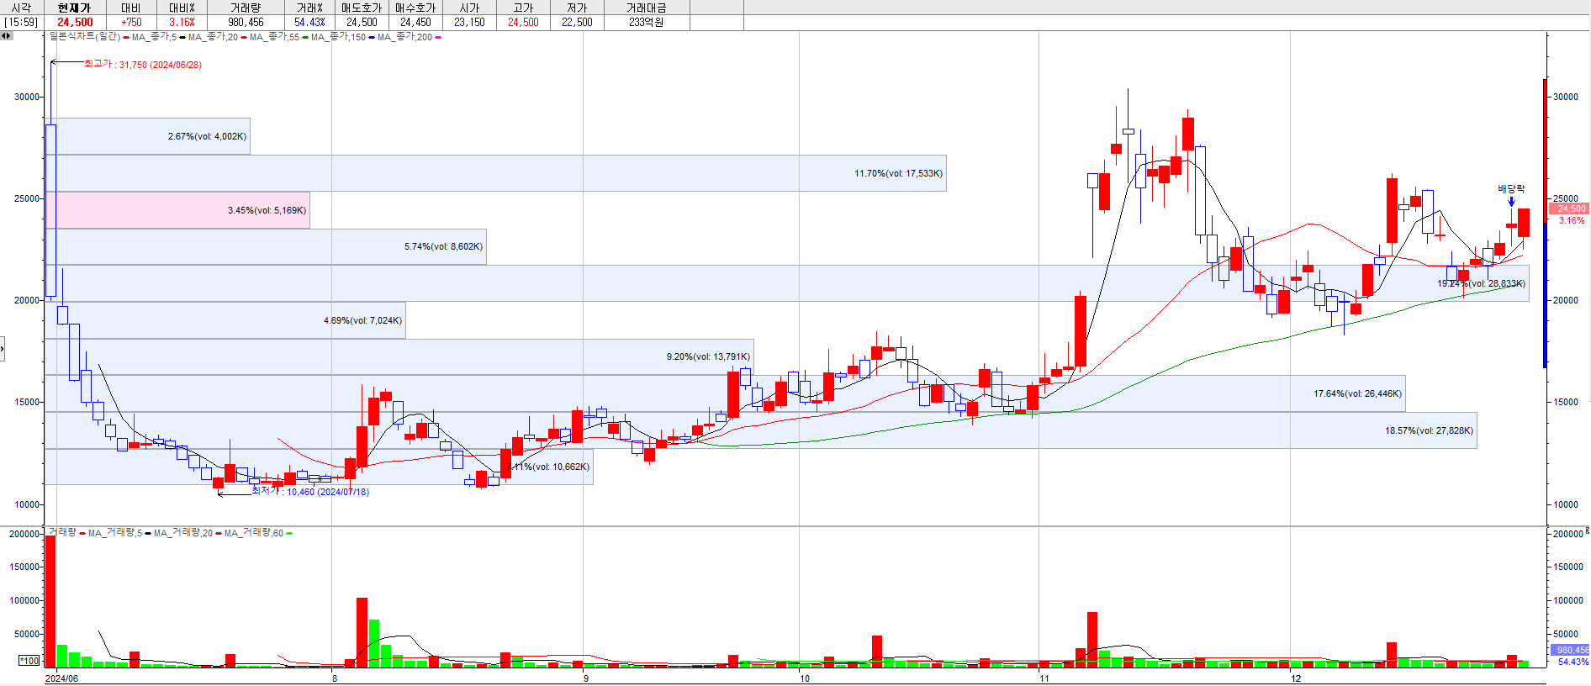Expand the side panel arrow on left edge
The height and width of the screenshot is (686, 1591).
point(3,348)
